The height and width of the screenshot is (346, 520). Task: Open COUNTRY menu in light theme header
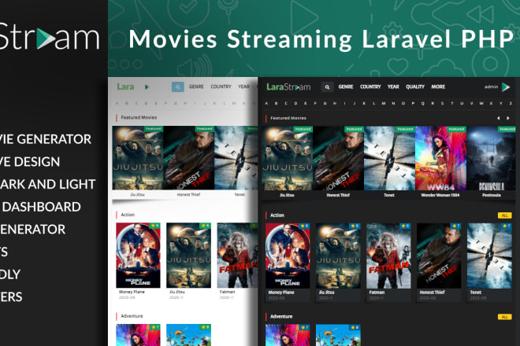coord(221,86)
